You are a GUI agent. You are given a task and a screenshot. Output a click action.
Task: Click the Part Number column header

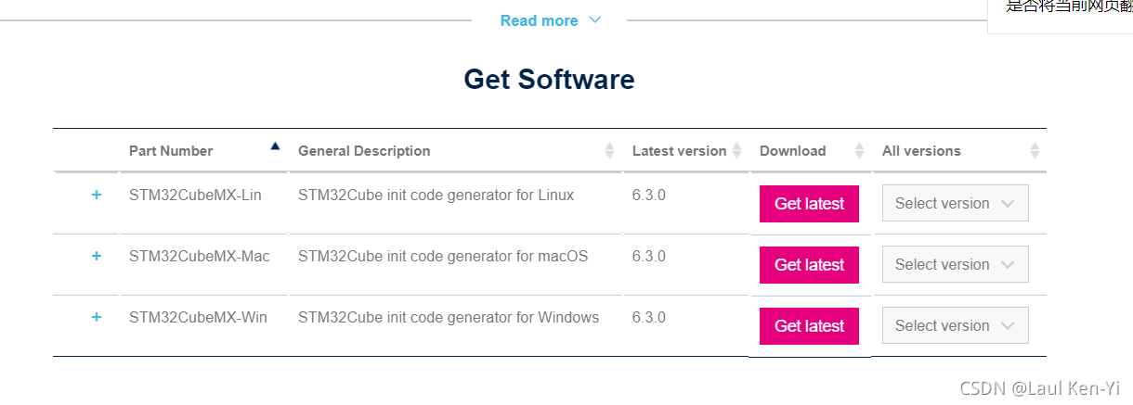tap(171, 151)
